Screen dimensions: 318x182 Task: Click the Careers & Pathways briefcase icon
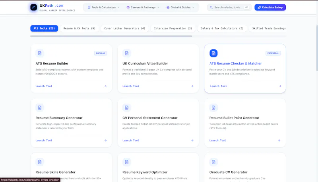(128, 7)
